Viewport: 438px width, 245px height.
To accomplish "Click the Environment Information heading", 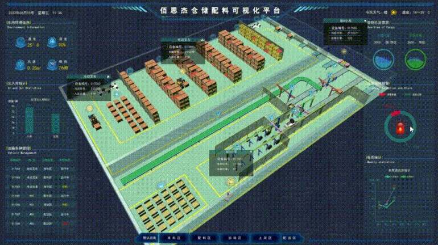I will click(x=26, y=28).
